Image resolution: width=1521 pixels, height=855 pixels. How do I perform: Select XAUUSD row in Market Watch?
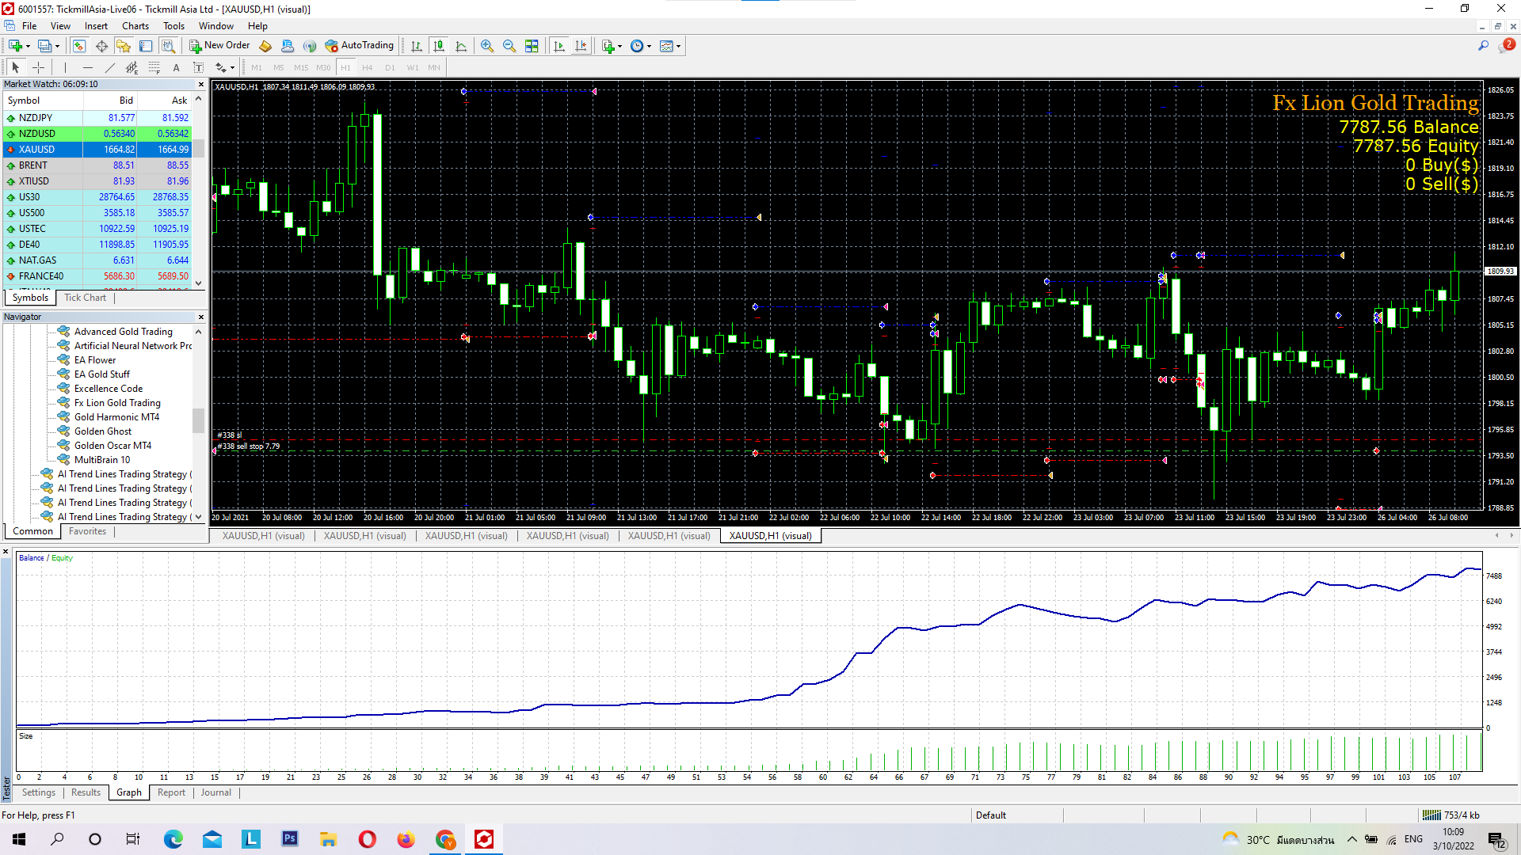pos(37,150)
